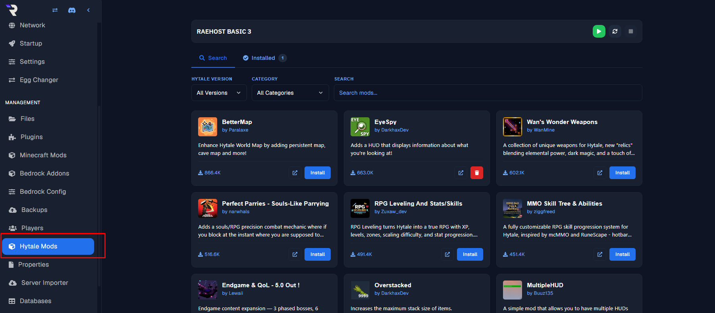Open author link narwhals
The width and height of the screenshot is (715, 313).
coord(239,212)
